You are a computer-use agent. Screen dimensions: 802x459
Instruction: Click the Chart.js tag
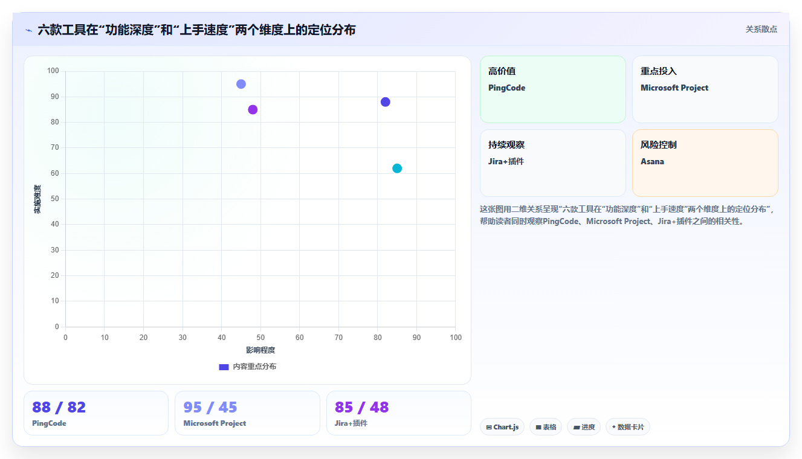pos(502,427)
